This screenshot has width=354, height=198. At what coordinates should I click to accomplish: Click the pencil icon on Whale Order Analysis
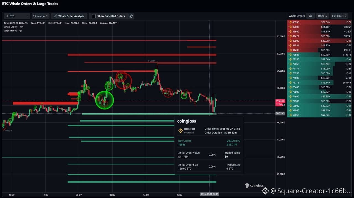click(56, 16)
